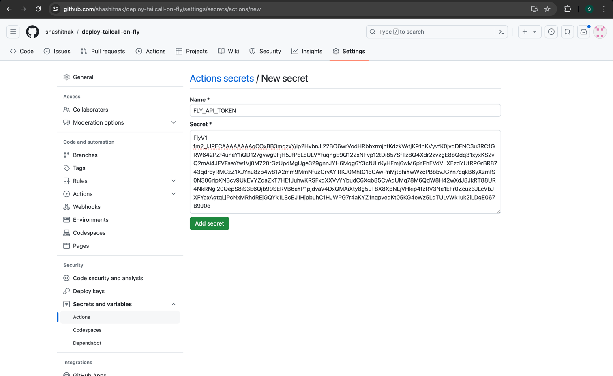Reload the page in browser

click(x=38, y=9)
